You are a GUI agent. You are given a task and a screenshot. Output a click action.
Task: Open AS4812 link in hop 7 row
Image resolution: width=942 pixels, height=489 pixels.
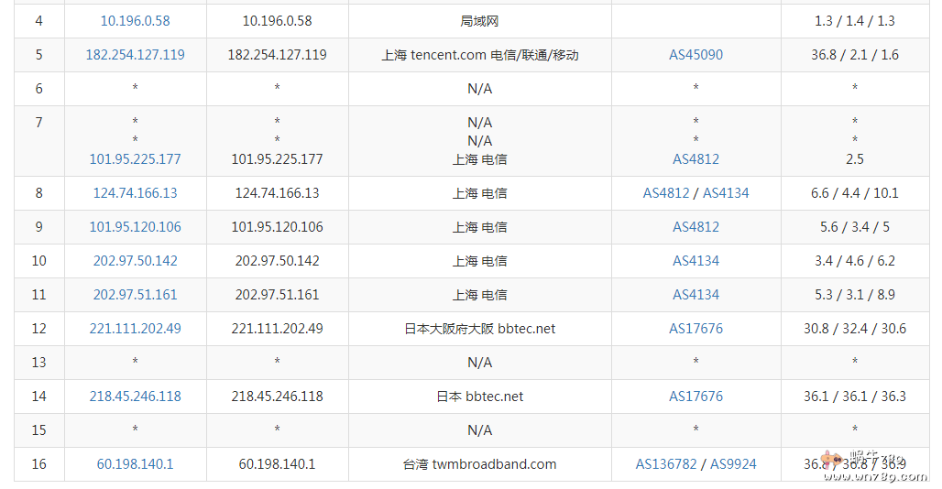pyautogui.click(x=696, y=158)
